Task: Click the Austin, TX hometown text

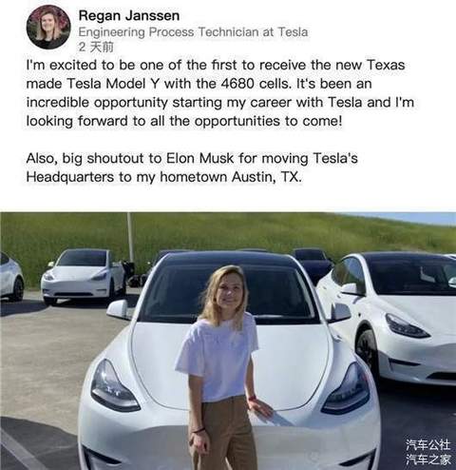Action: pos(267,177)
